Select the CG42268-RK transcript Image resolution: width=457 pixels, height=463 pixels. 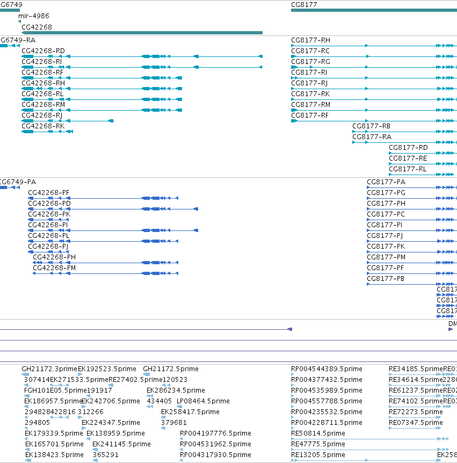43,126
